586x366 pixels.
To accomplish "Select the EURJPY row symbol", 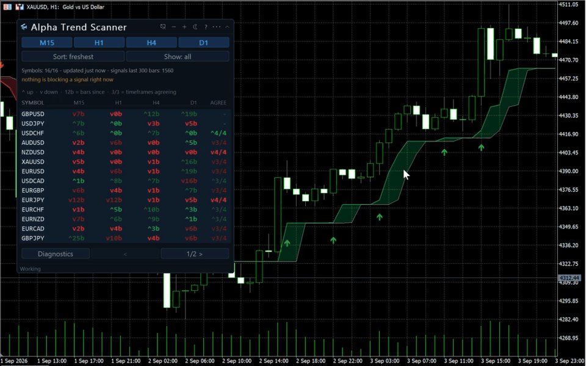I will (x=33, y=200).
